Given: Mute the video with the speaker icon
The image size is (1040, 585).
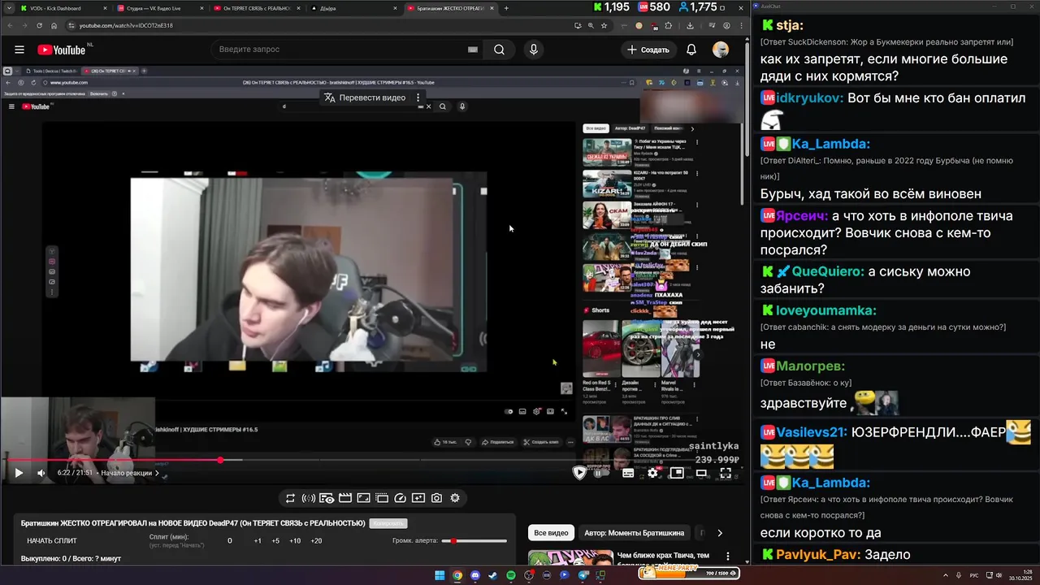Looking at the screenshot, I should 41,473.
